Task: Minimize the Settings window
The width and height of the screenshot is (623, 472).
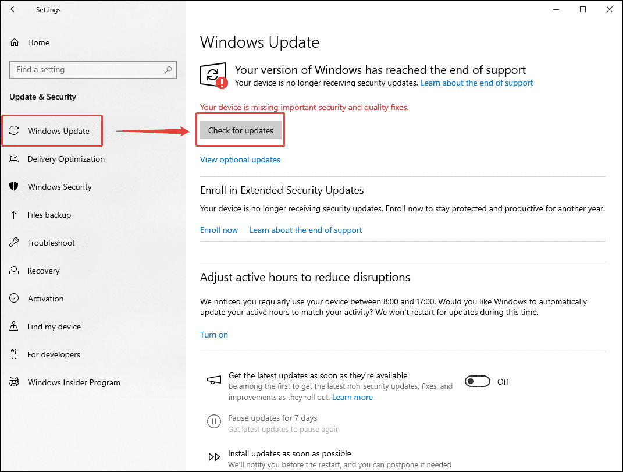Action: tap(556, 9)
